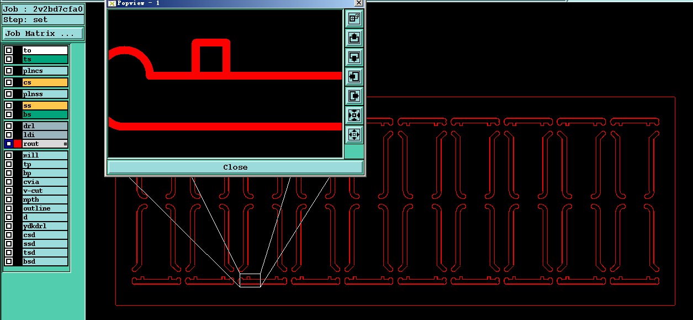Select the ssd layer name
Image resolution: width=693 pixels, height=320 pixels.
pyautogui.click(x=45, y=244)
